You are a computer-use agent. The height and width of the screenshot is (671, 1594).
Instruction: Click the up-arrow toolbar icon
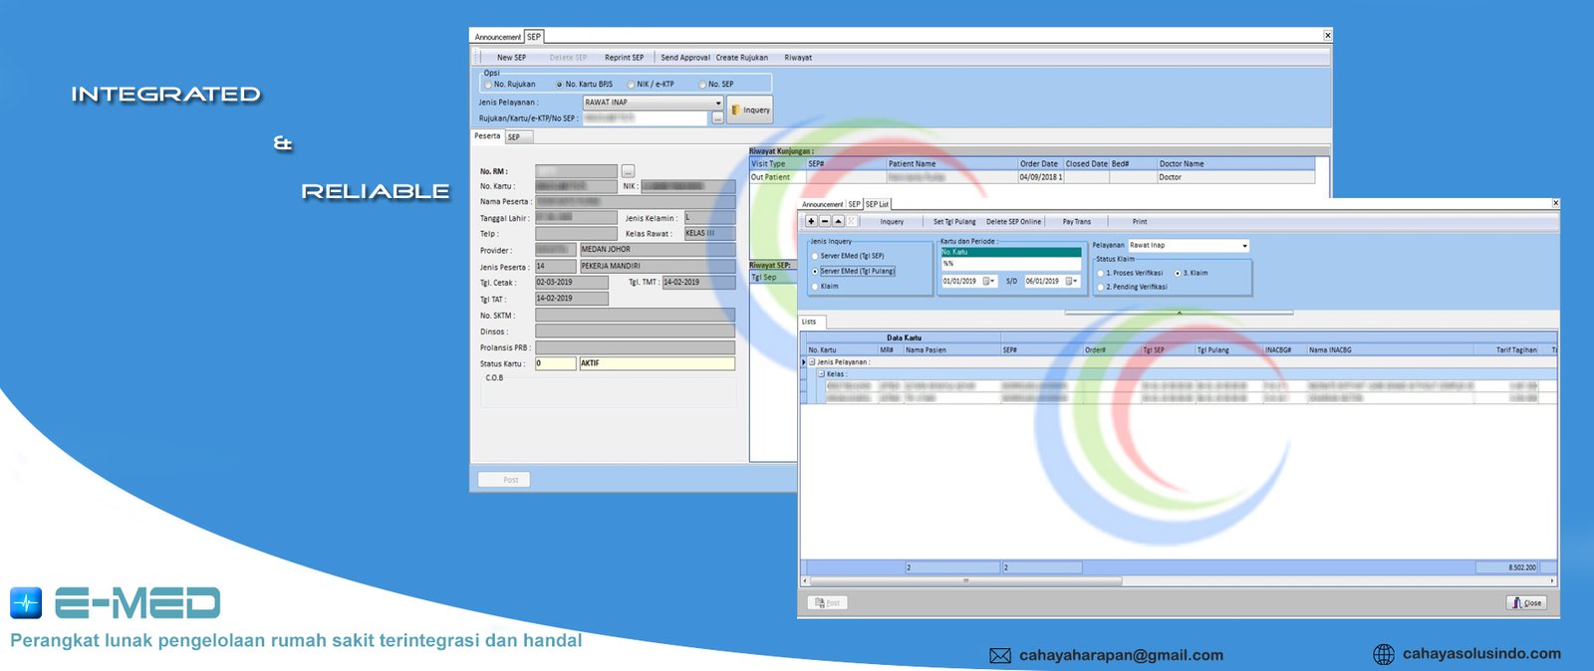click(838, 221)
